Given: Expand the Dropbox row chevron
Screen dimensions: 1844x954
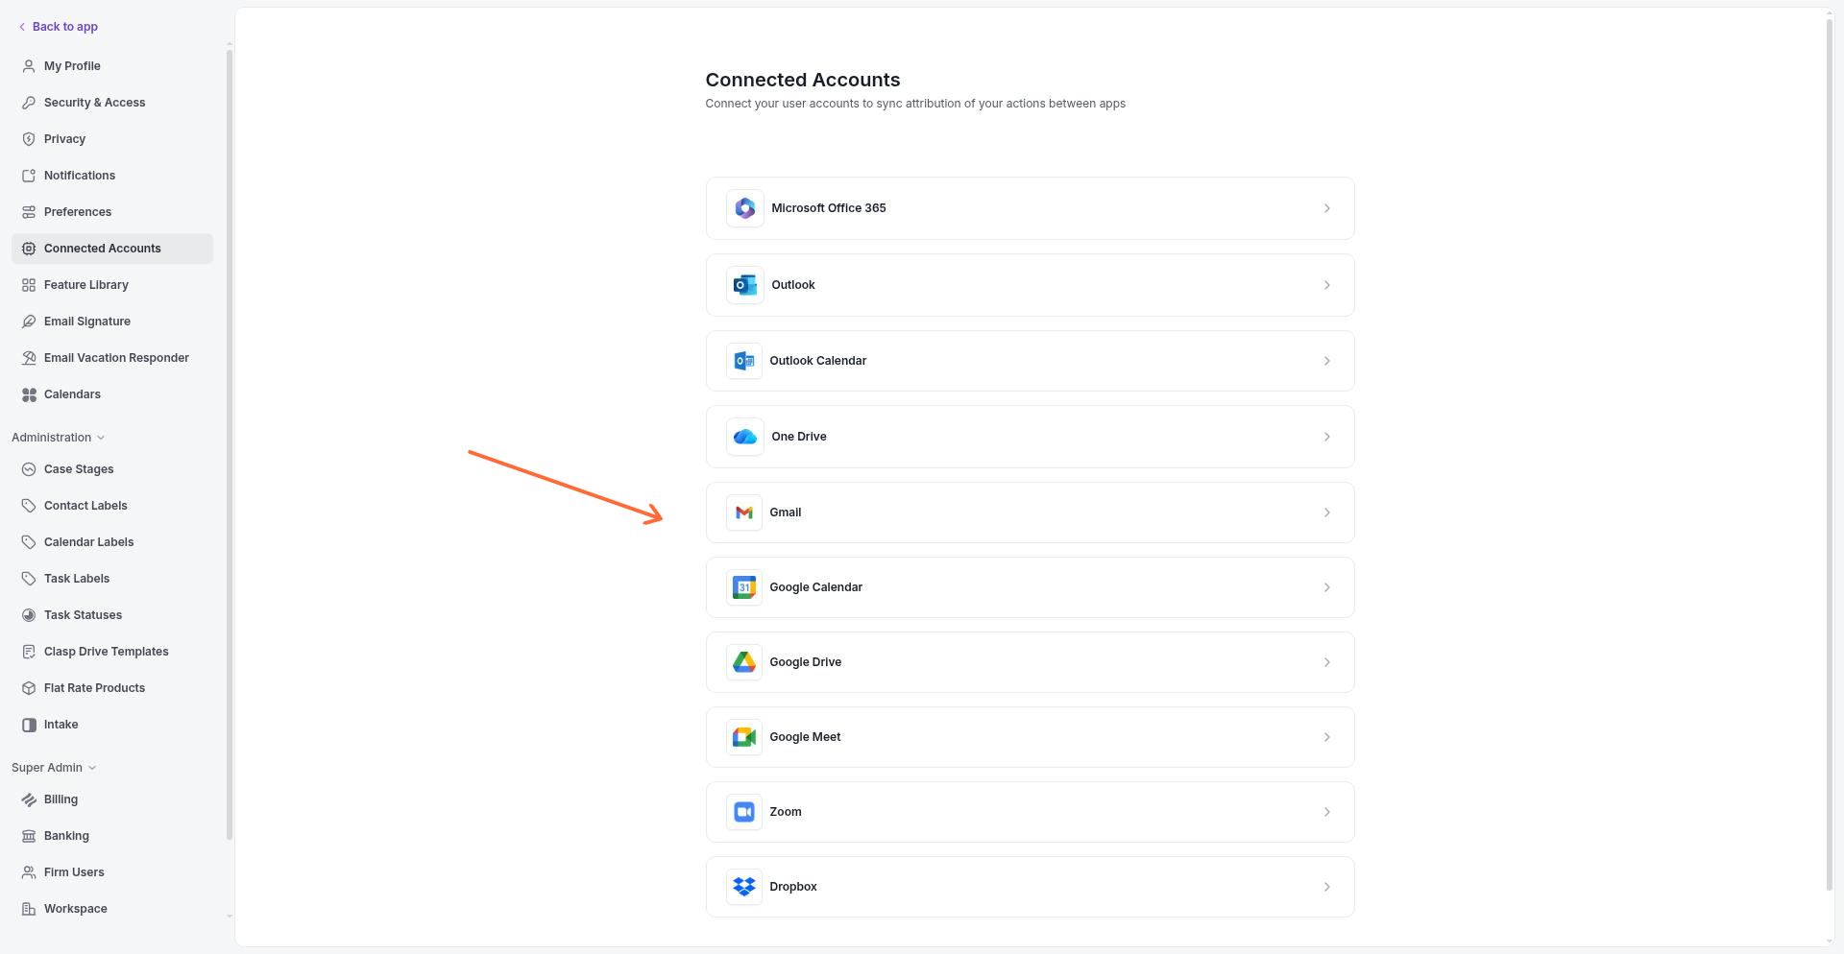Looking at the screenshot, I should (x=1327, y=887).
